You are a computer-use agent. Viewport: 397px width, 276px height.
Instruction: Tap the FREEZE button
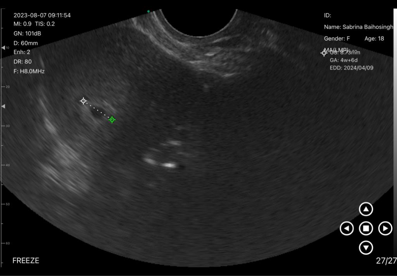(x=26, y=260)
